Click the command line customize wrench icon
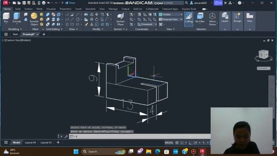The width and height of the screenshot is (277, 156). coord(66,136)
